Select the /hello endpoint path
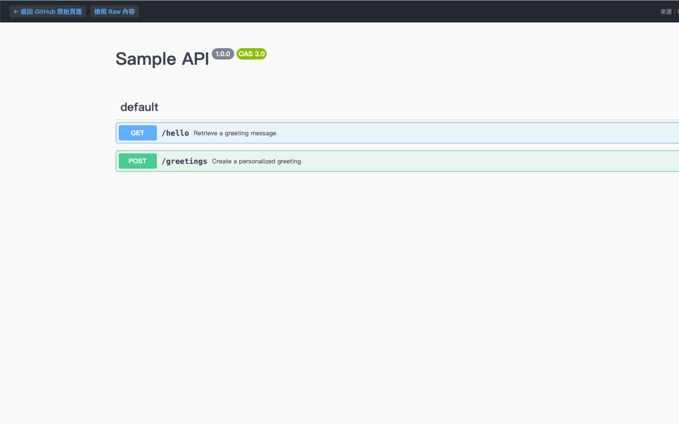This screenshot has width=679, height=424. tap(175, 133)
